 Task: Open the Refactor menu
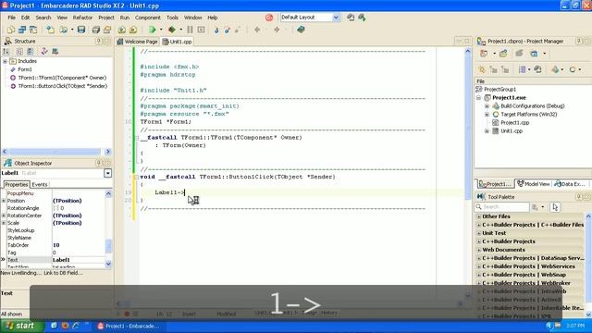pyautogui.click(x=82, y=18)
